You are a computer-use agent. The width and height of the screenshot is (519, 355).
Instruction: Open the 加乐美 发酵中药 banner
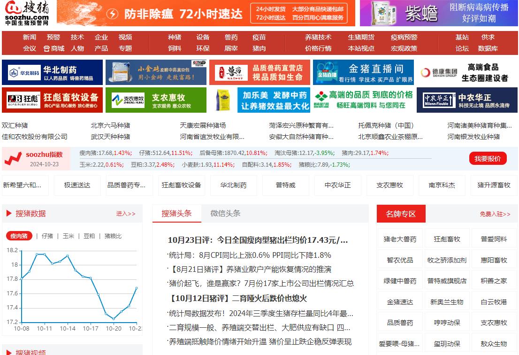tap(259, 100)
